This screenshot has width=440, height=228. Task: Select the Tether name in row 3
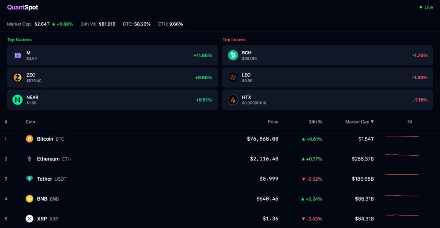click(45, 179)
